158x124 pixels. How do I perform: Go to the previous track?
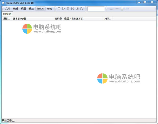tap(73, 9)
